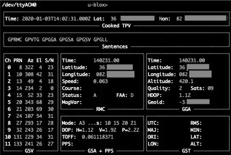Click the Sentences panel title
The height and width of the screenshot is (155, 231).
point(115,47)
